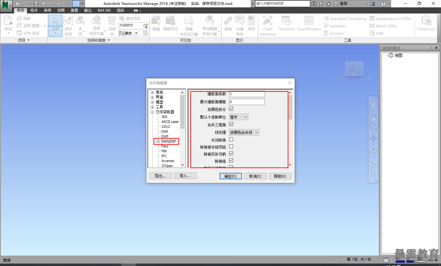The height and width of the screenshot is (266, 441).
Task: Click the ViewCube front face
Action: 352,69
